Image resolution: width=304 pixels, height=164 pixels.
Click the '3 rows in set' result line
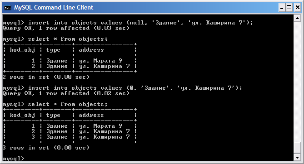[x=46, y=148]
